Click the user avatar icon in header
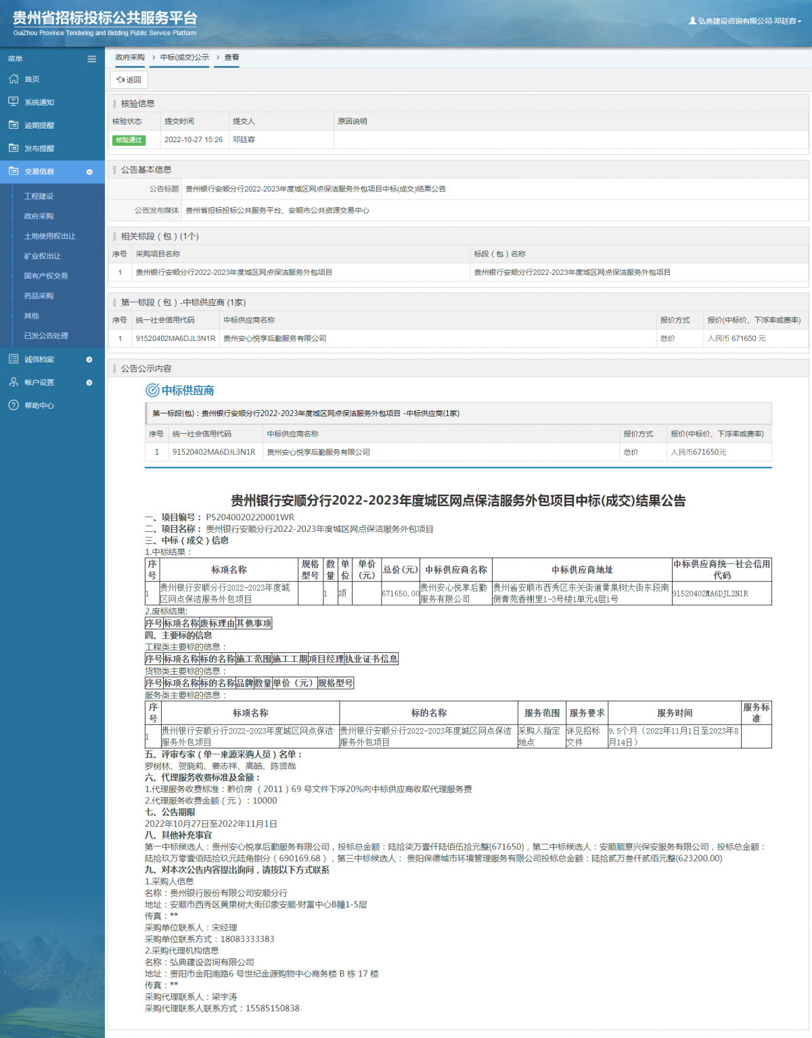The height and width of the screenshot is (1038, 812). 692,21
